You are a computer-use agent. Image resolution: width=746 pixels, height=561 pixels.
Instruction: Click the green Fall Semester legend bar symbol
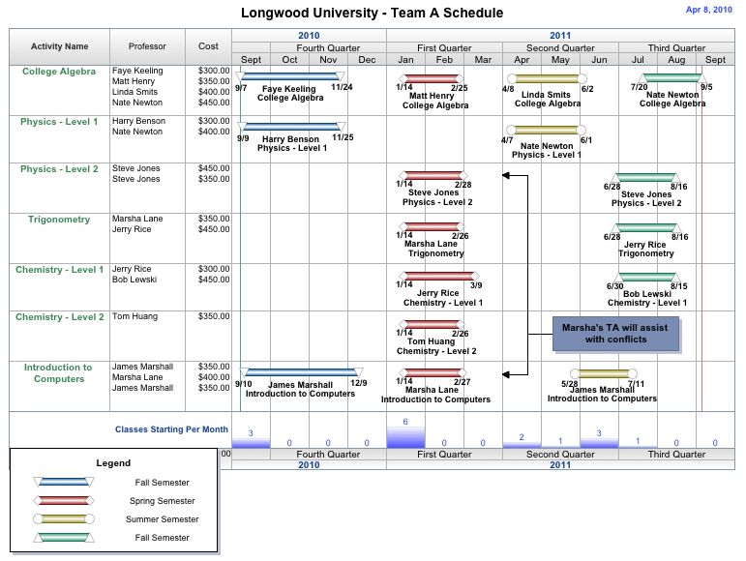[65, 537]
